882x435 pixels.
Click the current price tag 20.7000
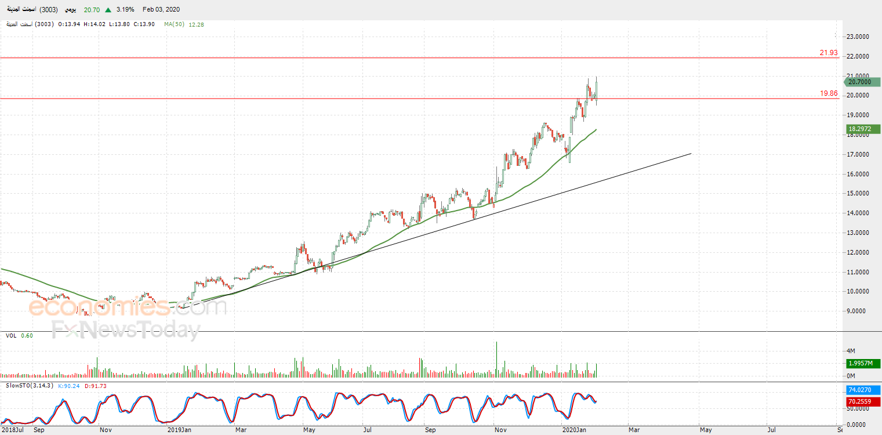(862, 82)
